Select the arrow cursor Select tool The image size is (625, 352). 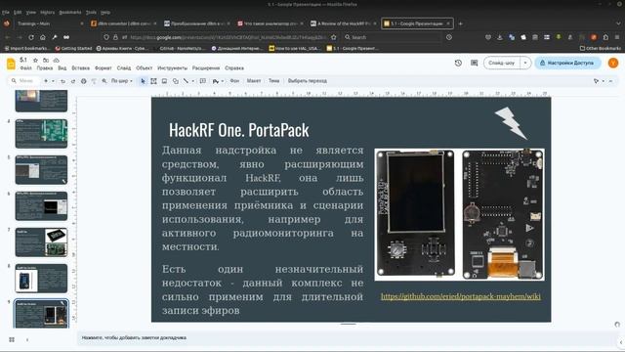144,81
